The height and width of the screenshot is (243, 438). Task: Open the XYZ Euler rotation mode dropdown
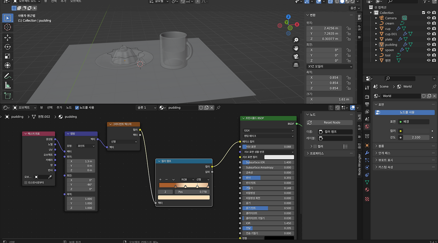(x=330, y=66)
